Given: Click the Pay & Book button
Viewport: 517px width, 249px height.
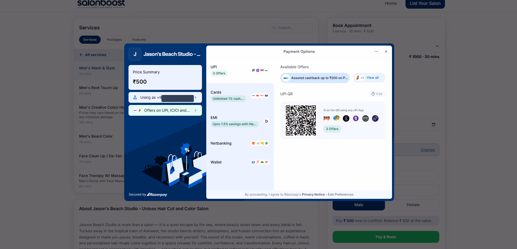Looking at the screenshot, I should pos(386,237).
